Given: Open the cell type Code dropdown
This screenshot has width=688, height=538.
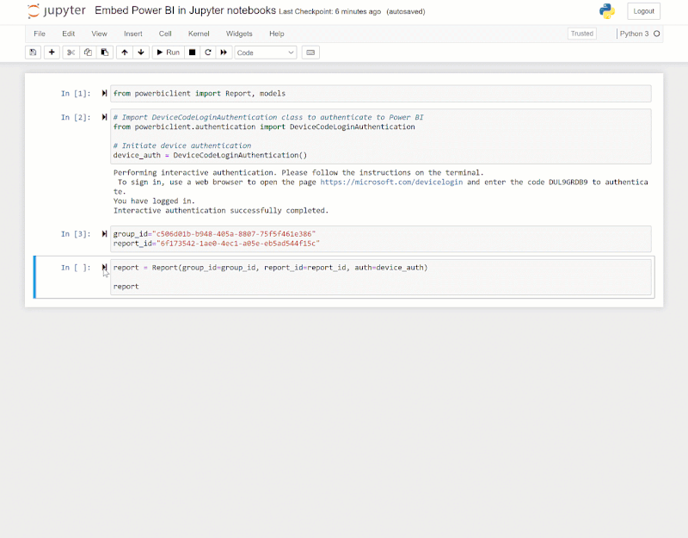Looking at the screenshot, I should tap(266, 53).
